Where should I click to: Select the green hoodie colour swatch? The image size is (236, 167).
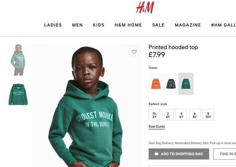(x=186, y=84)
